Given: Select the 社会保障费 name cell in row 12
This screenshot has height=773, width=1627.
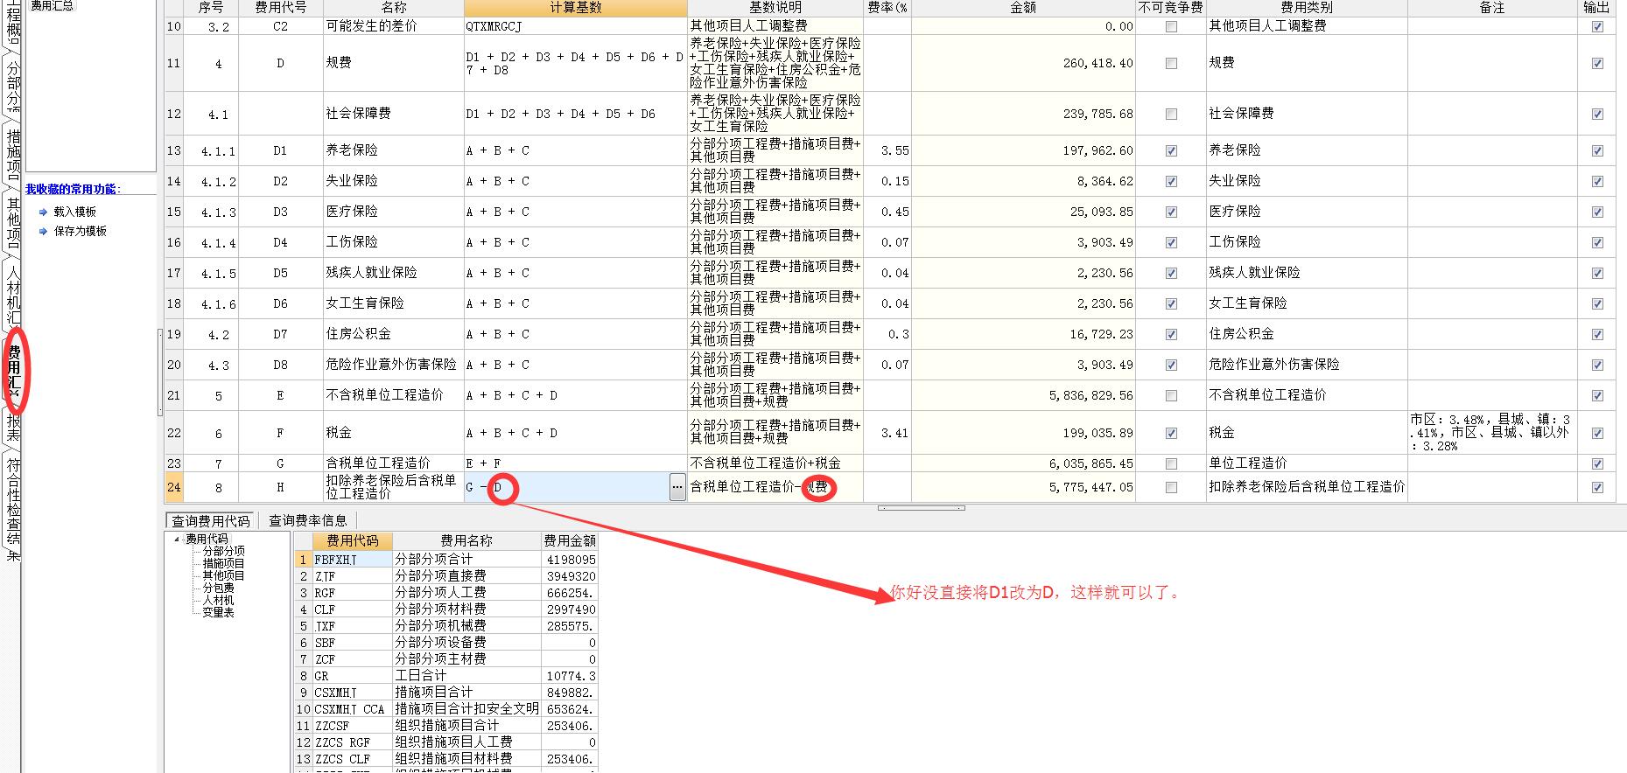Looking at the screenshot, I should [x=394, y=114].
